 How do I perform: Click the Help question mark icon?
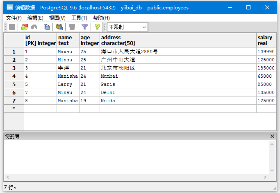[x=97, y=27]
